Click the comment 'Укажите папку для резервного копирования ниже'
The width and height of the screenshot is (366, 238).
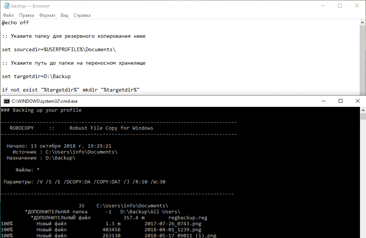coord(78,36)
